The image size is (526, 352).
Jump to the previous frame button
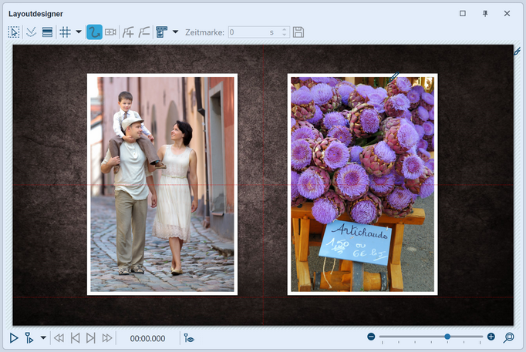(x=75, y=338)
